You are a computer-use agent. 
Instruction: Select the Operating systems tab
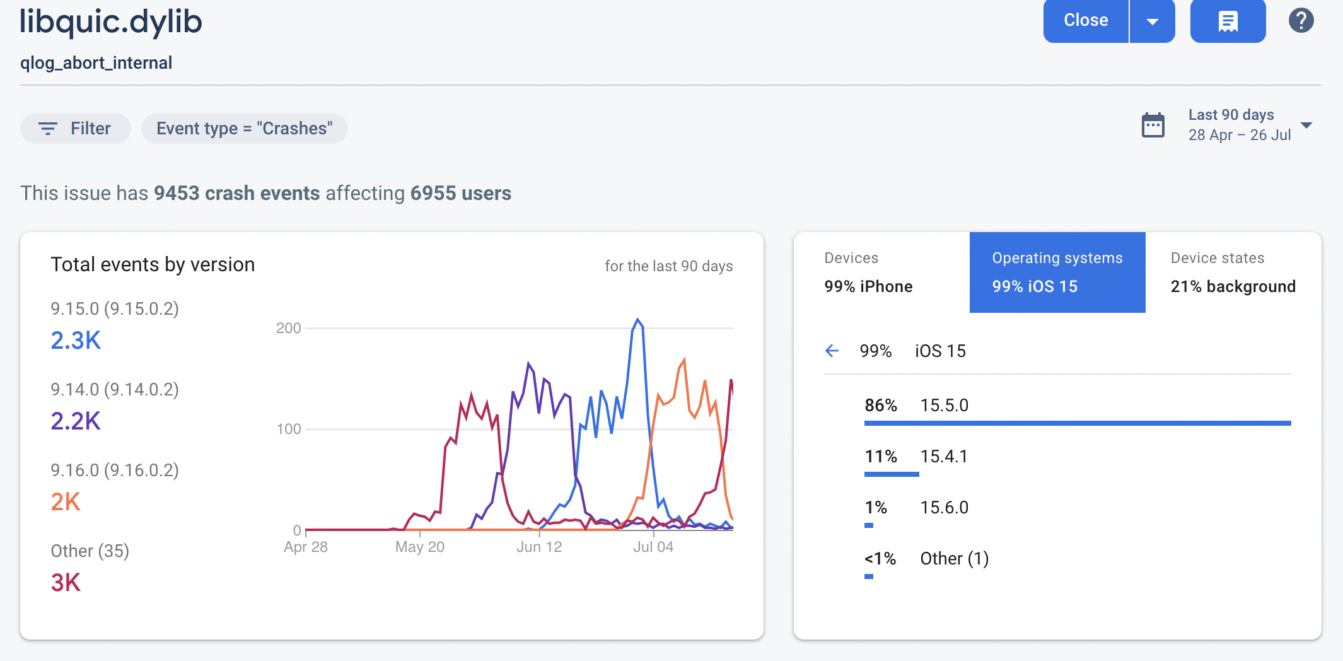pyautogui.click(x=1057, y=272)
